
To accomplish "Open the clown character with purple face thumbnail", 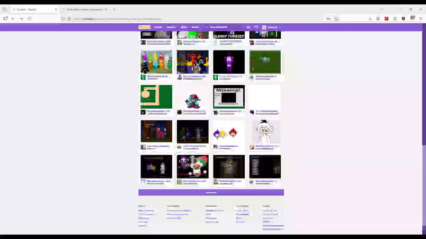I will coord(193,166).
